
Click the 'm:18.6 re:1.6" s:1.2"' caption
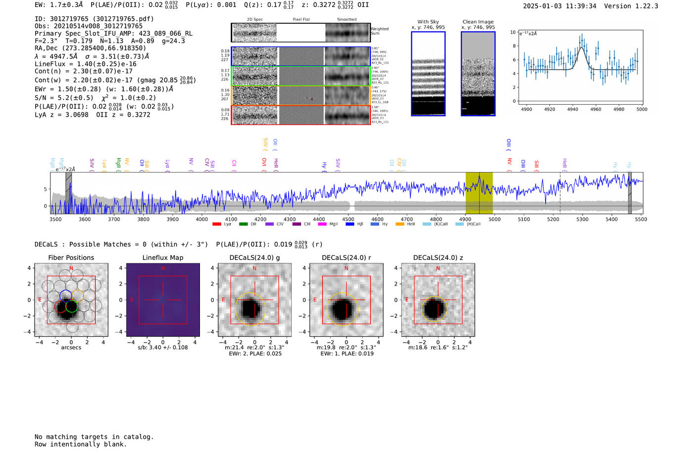coord(438,347)
